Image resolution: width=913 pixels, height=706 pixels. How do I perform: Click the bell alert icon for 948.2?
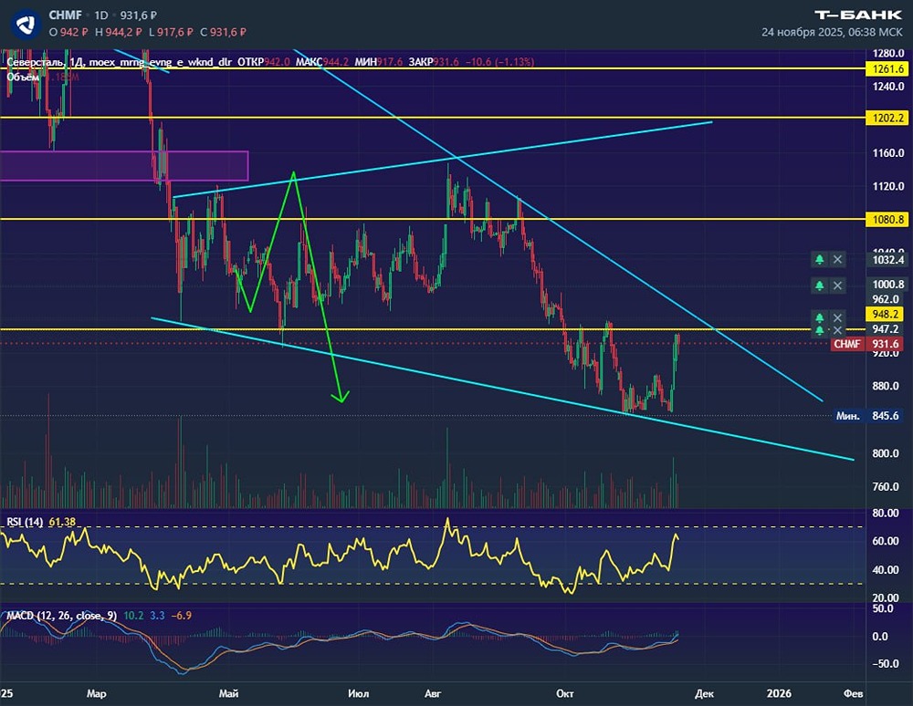point(819,317)
